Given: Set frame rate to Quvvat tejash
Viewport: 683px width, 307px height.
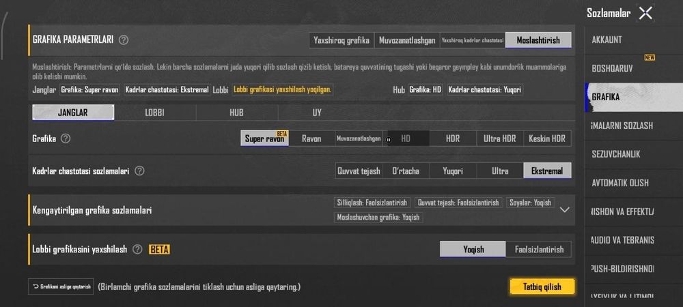Looking at the screenshot, I should point(359,171).
